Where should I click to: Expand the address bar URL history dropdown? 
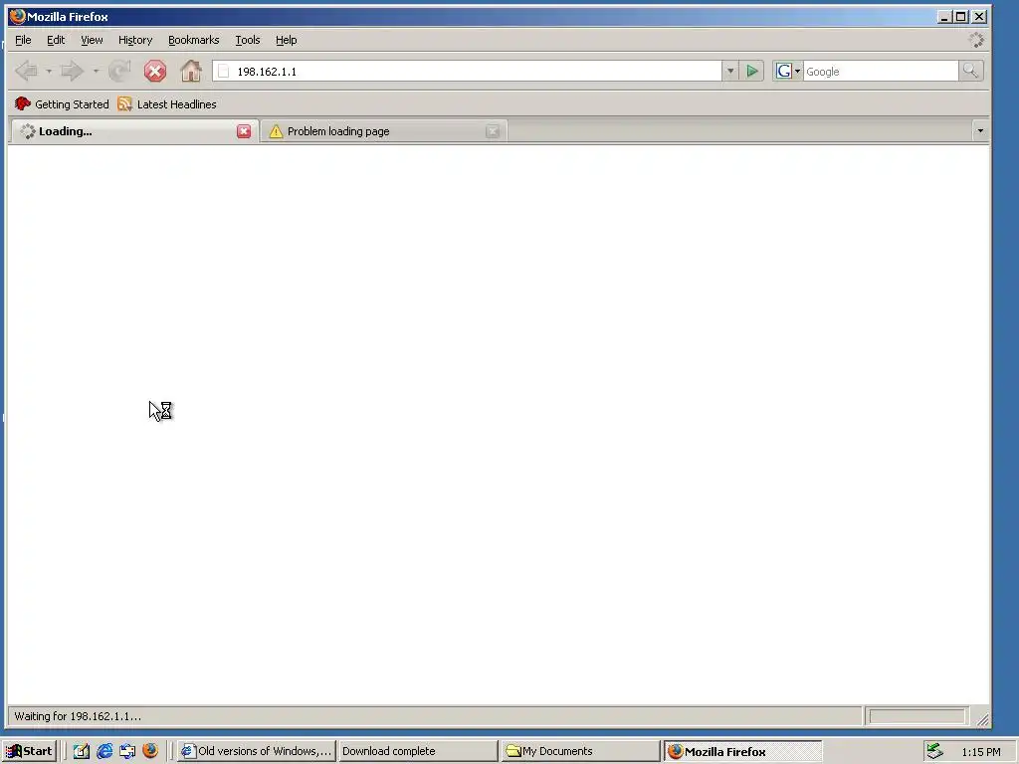coord(729,72)
